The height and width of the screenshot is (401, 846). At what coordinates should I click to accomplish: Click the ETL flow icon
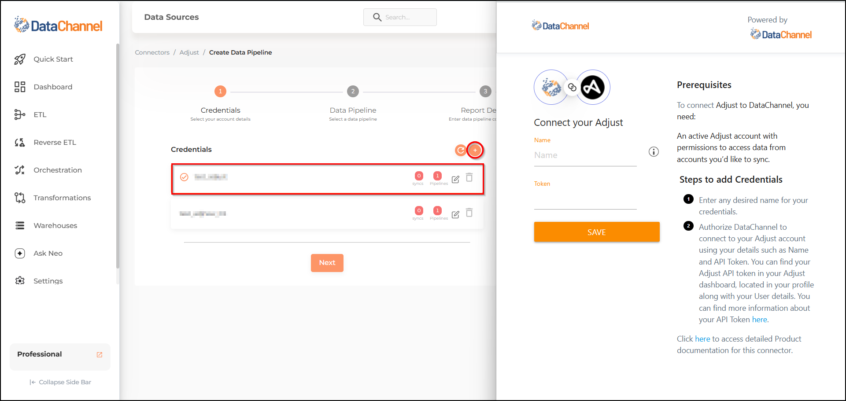pyautogui.click(x=20, y=114)
